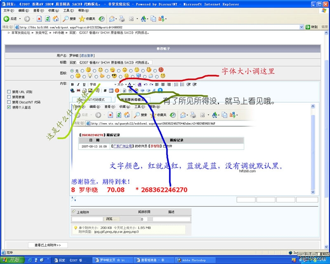Apply italic formatting in the post editor
Screen dimensions: 330x264
click(x=78, y=84)
